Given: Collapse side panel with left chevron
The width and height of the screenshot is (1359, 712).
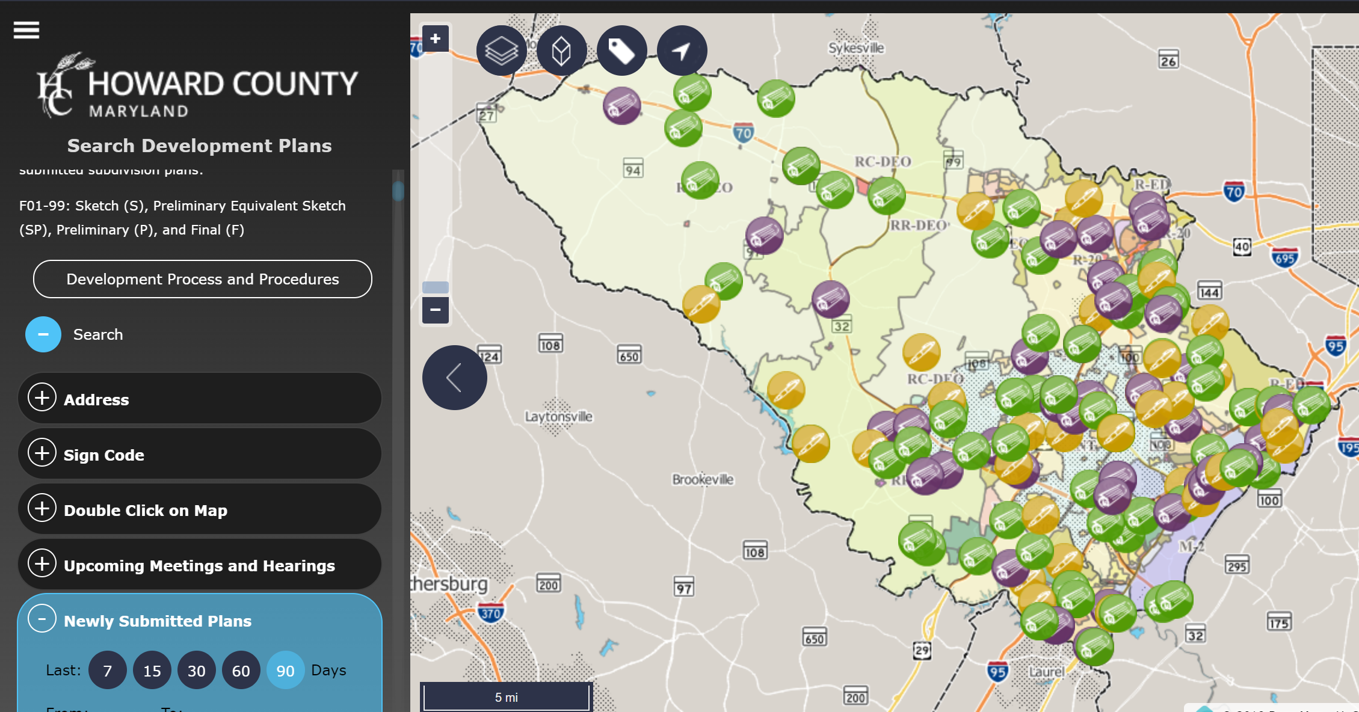Looking at the screenshot, I should tap(455, 378).
